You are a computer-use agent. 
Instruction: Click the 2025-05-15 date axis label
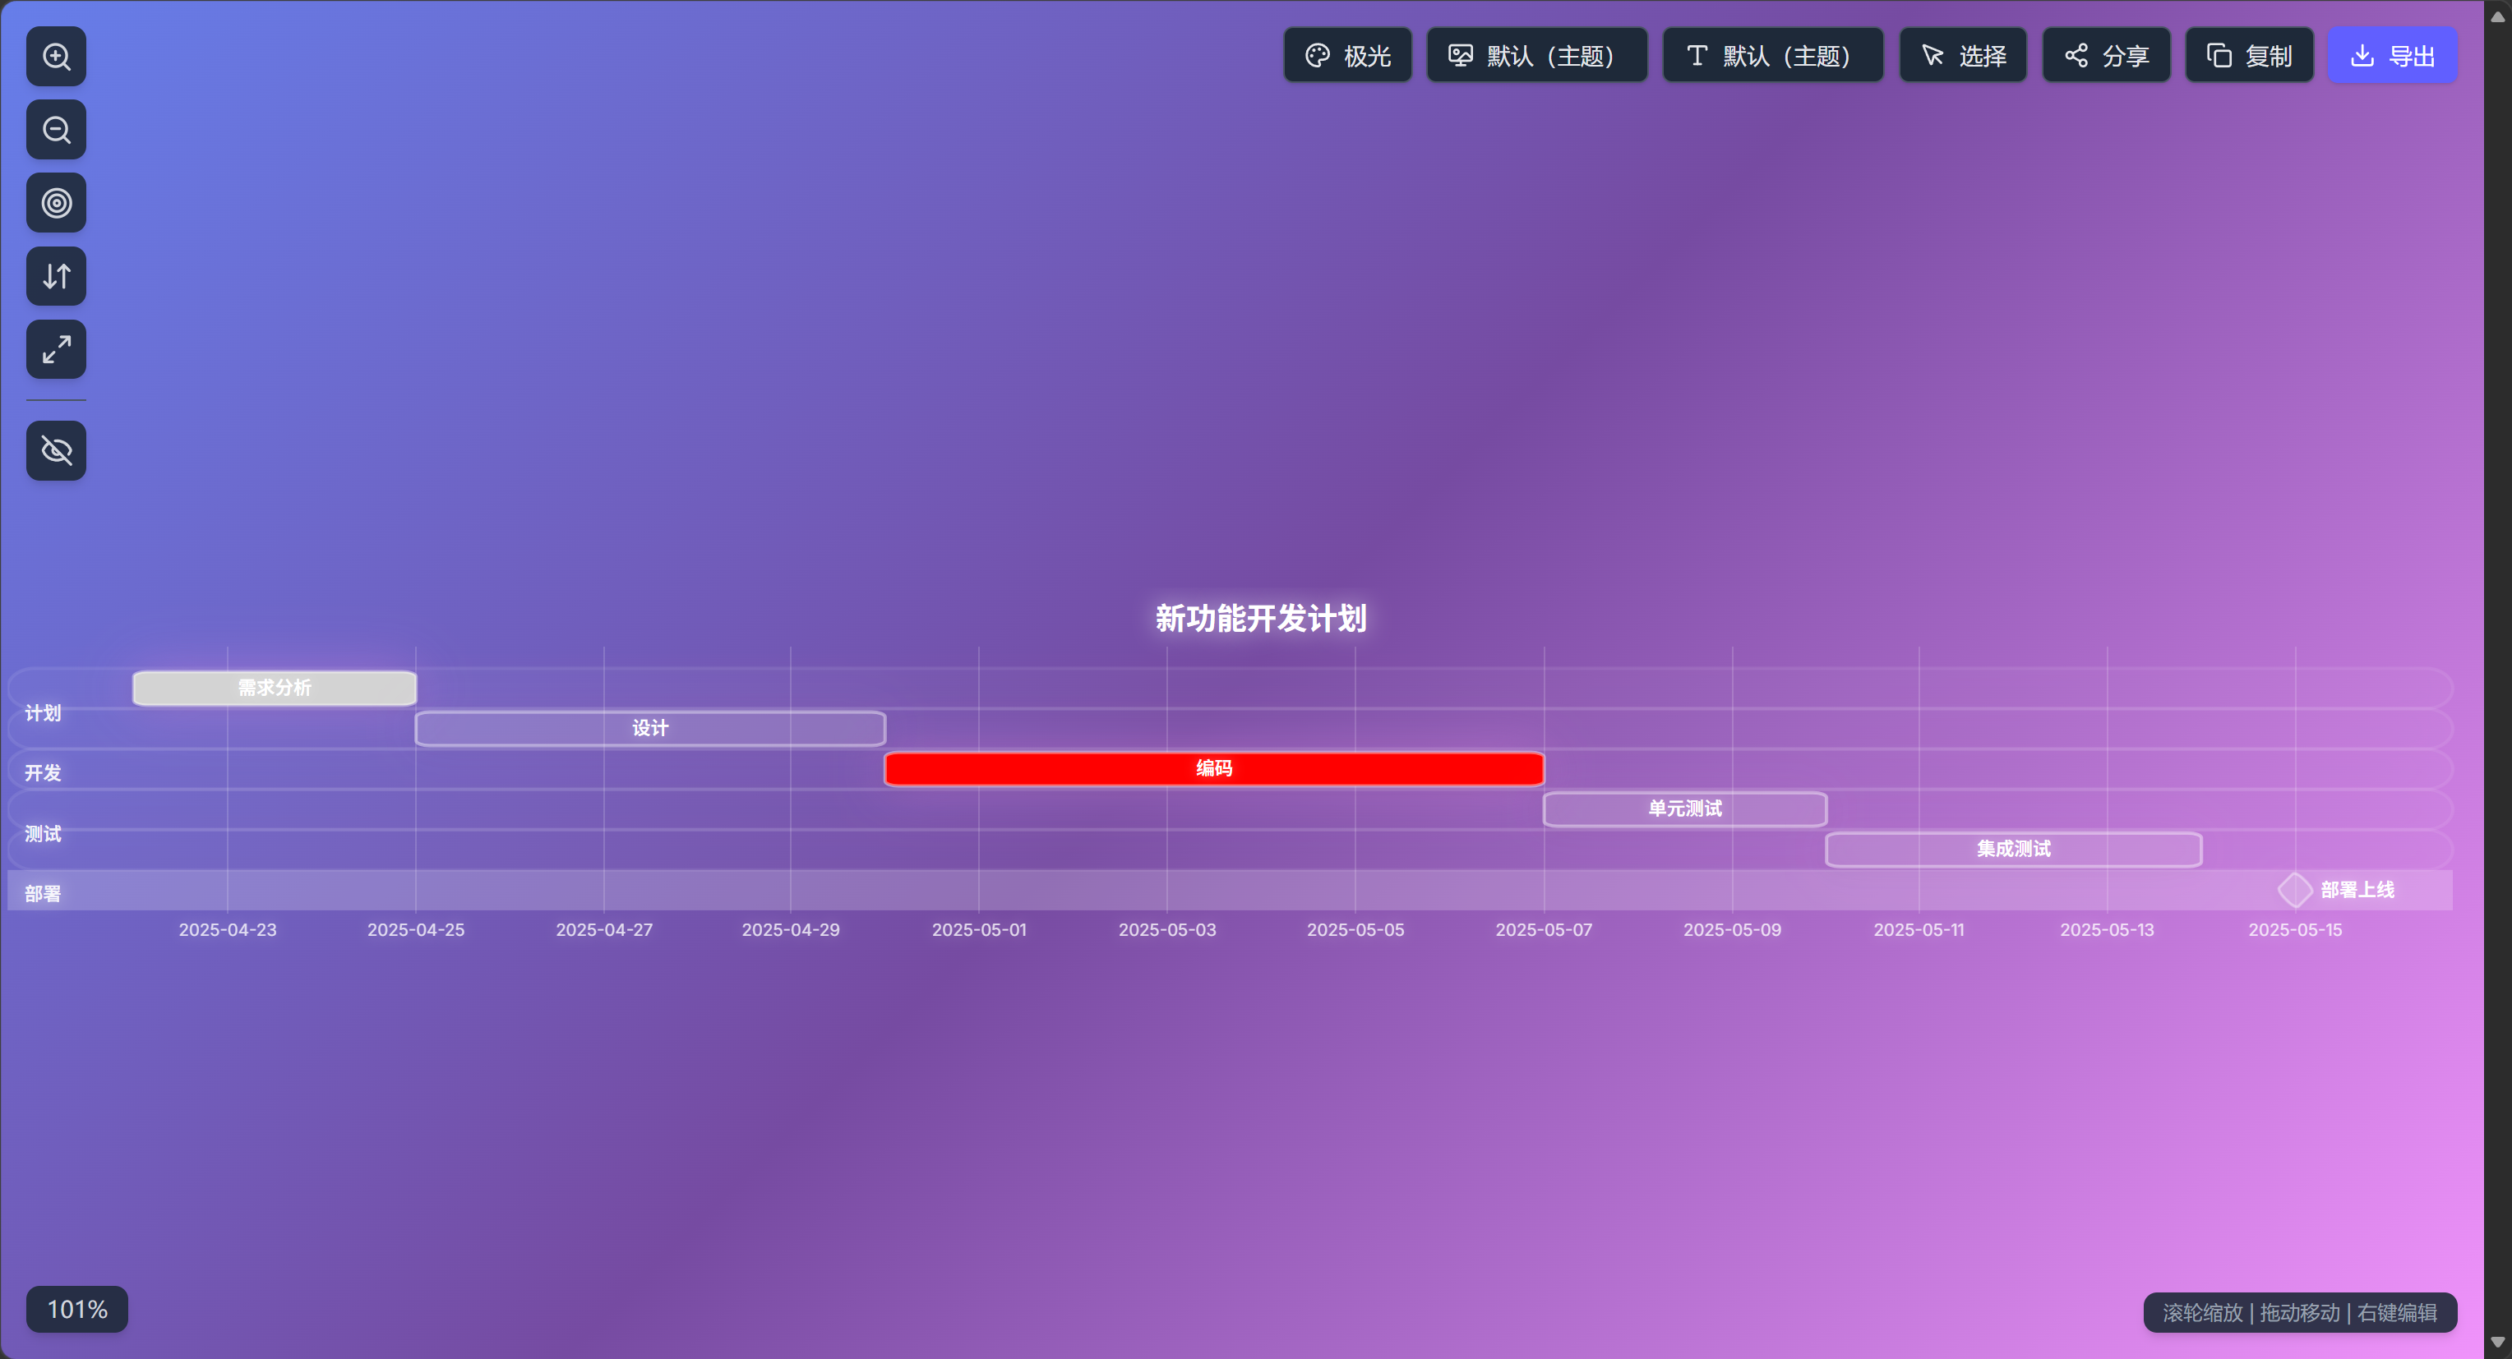point(2294,930)
